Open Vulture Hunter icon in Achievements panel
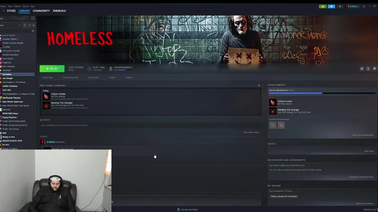 tap(273, 102)
